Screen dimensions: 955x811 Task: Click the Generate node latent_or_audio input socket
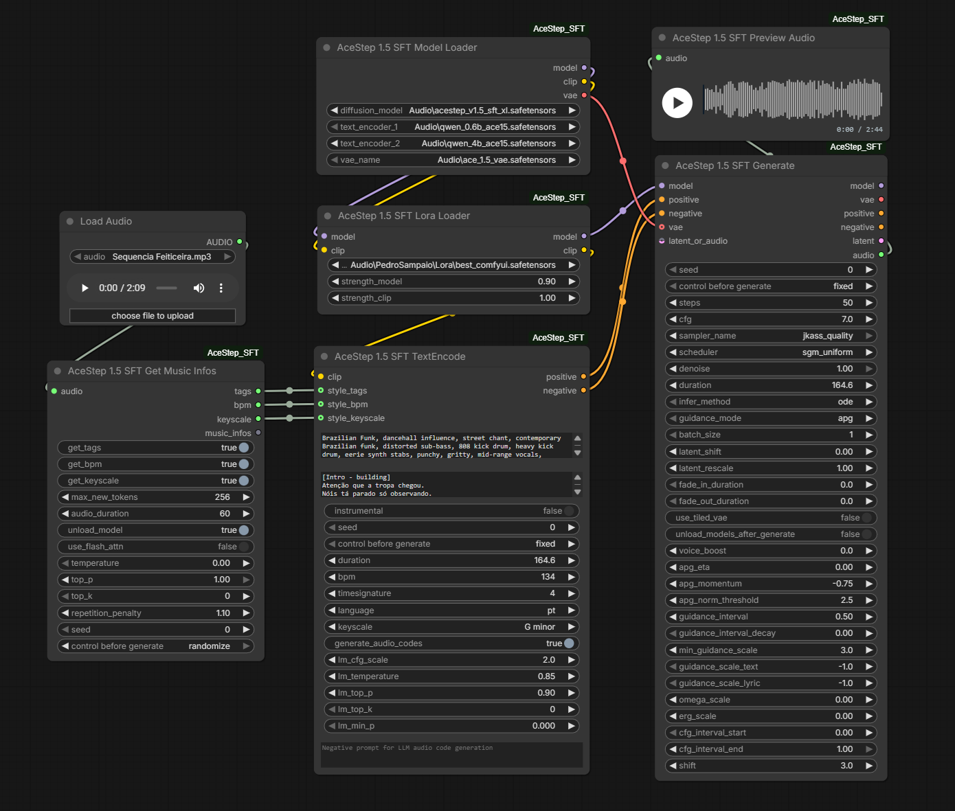tap(662, 241)
